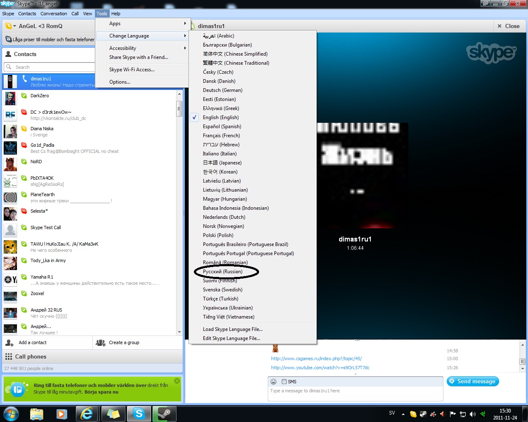This screenshot has width=528, height=422.
Task: Select 日本語 (Japanese) language
Action: 222,163
